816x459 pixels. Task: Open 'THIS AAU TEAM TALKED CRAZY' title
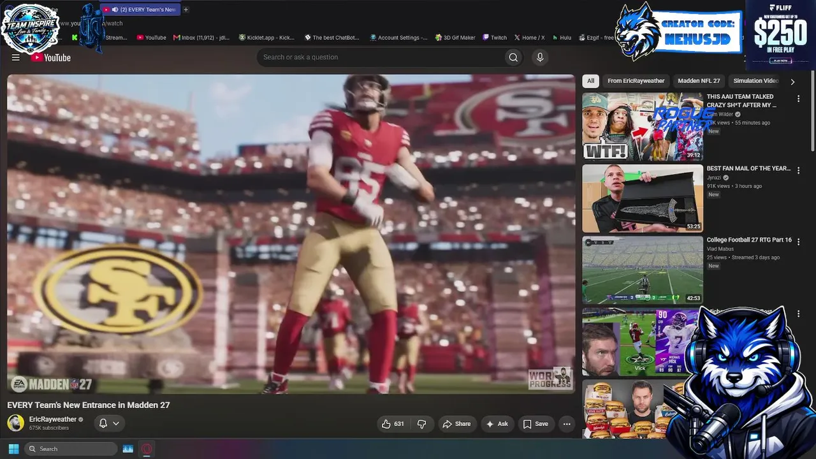[x=741, y=101]
